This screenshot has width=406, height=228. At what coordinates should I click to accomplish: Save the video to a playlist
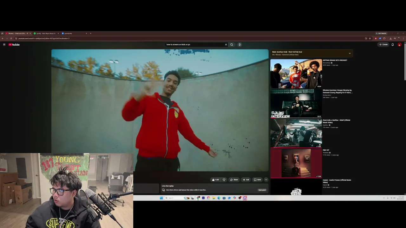[257, 180]
